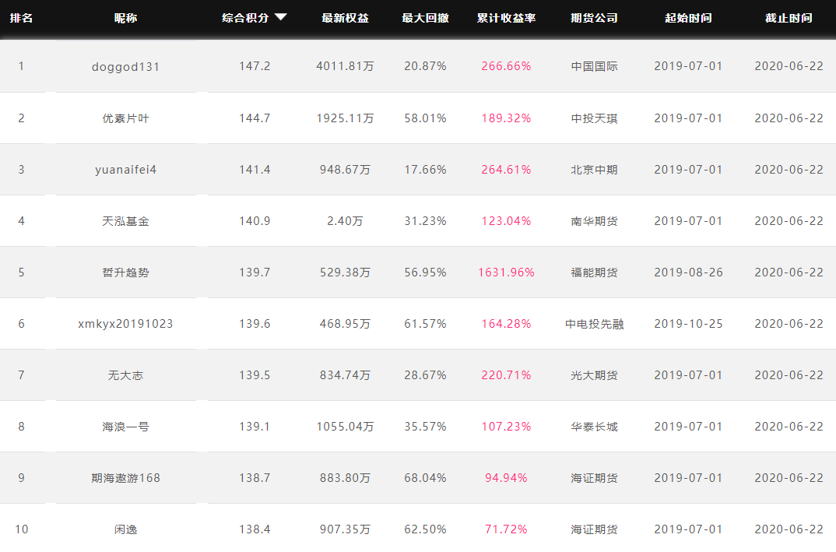Click return rate 1631.96%

click(506, 272)
